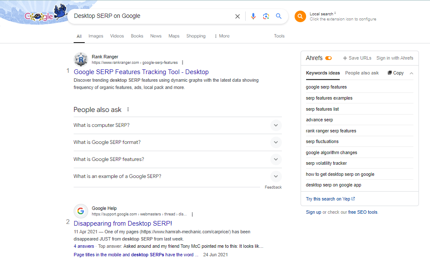Select keyword 'serp volatility tracker'
430x258 pixels.
click(327, 163)
